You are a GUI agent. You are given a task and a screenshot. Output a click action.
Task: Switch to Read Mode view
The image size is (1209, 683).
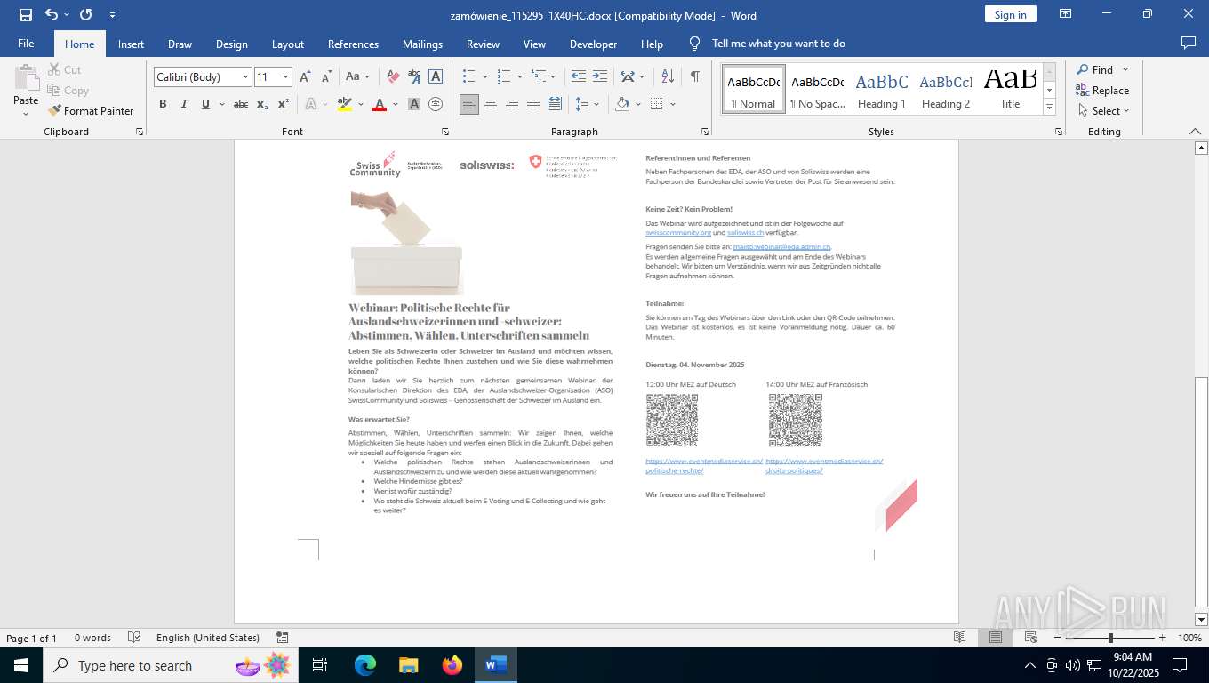pyautogui.click(x=960, y=638)
